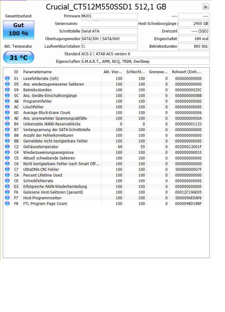Click the 31 °C temperature button
This screenshot has height=312, width=225.
point(19,57)
